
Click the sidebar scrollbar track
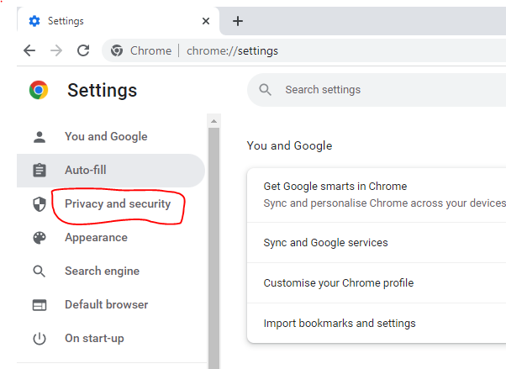213,248
